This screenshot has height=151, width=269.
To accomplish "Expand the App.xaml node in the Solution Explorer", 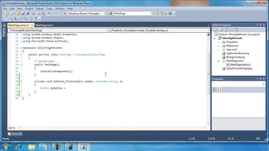I will 219,49.
